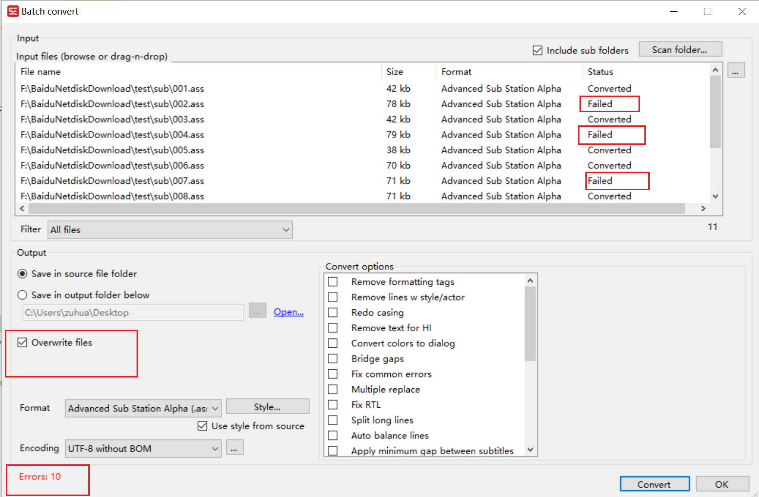The width and height of the screenshot is (759, 497).
Task: Enable Auto balance lines
Action: (333, 435)
